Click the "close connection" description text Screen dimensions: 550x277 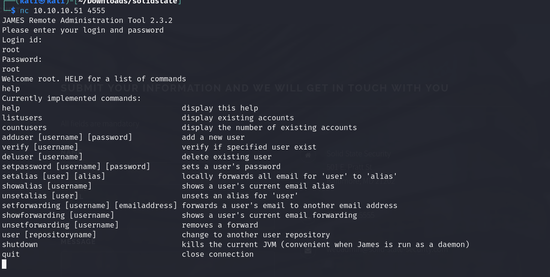coord(218,254)
